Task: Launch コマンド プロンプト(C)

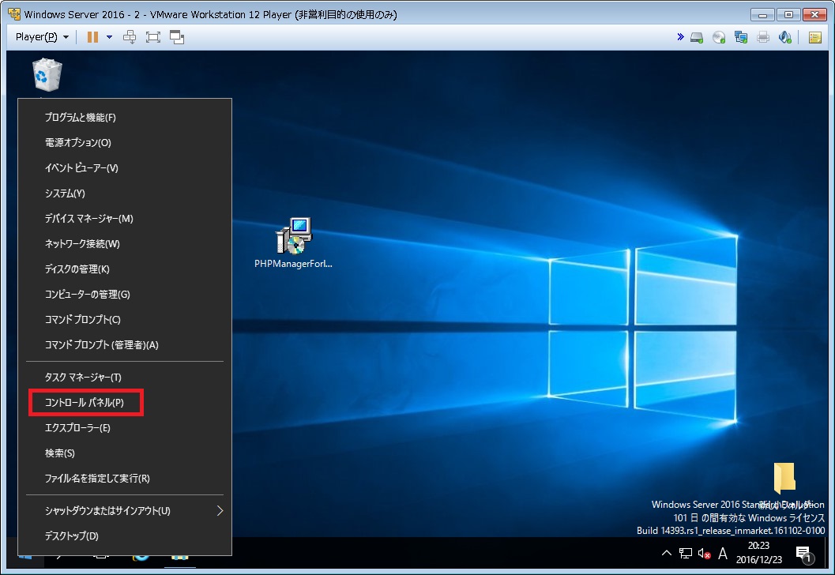Action: click(x=125, y=319)
